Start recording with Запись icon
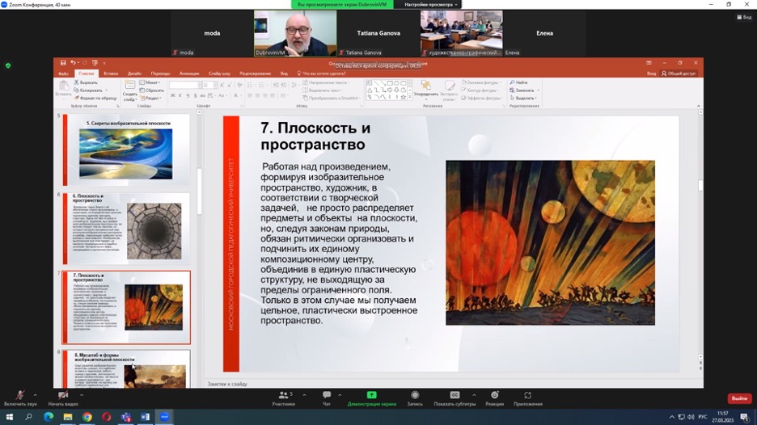The width and height of the screenshot is (757, 425). [415, 396]
